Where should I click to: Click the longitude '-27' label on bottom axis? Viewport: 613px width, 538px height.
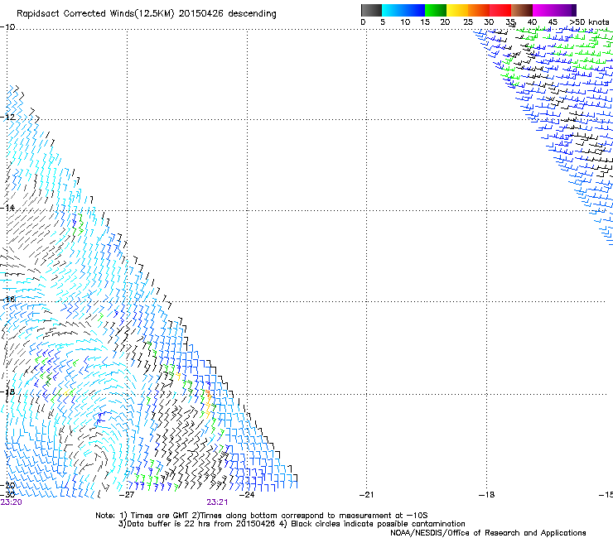tap(127, 495)
